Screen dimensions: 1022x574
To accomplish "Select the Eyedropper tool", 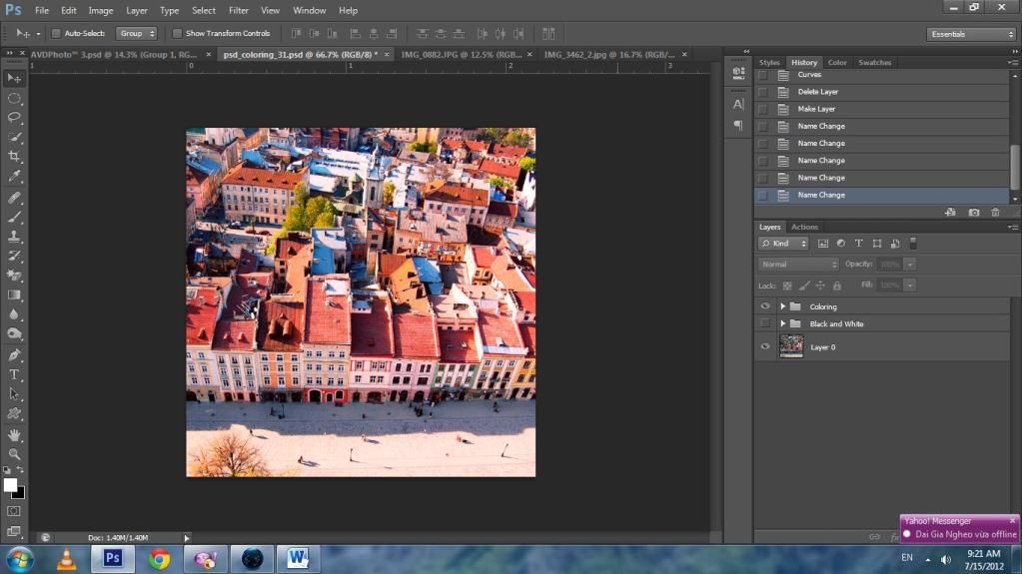I will 14,177.
